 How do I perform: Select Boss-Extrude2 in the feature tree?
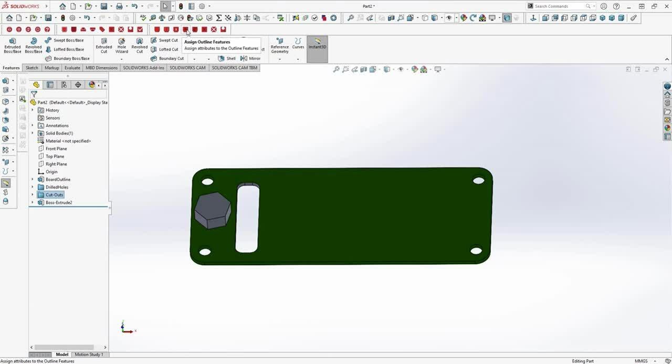click(58, 202)
